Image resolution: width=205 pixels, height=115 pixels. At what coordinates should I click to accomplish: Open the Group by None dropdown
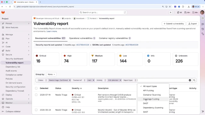coord(51,74)
